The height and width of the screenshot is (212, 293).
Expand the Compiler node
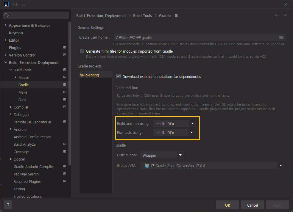pyautogui.click(x=10, y=107)
